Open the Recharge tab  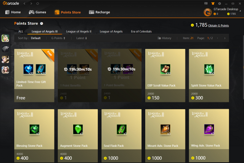[x=100, y=12]
